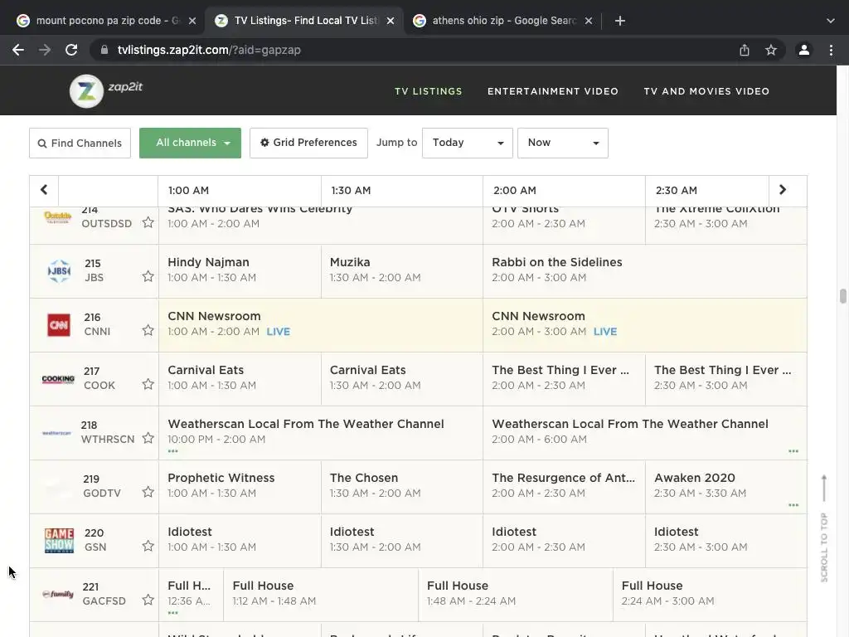The height and width of the screenshot is (637, 849).
Task: Favorite channel 218 WTHRSCN with star
Action: pyautogui.click(x=148, y=438)
